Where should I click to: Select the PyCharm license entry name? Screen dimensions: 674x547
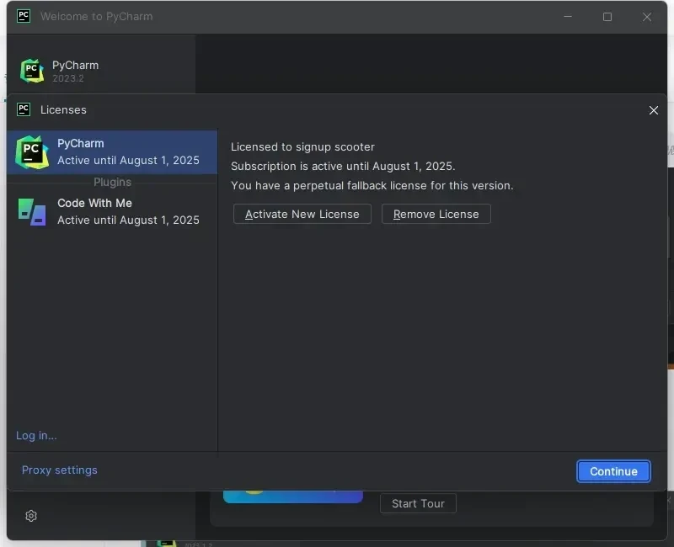pyautogui.click(x=81, y=143)
